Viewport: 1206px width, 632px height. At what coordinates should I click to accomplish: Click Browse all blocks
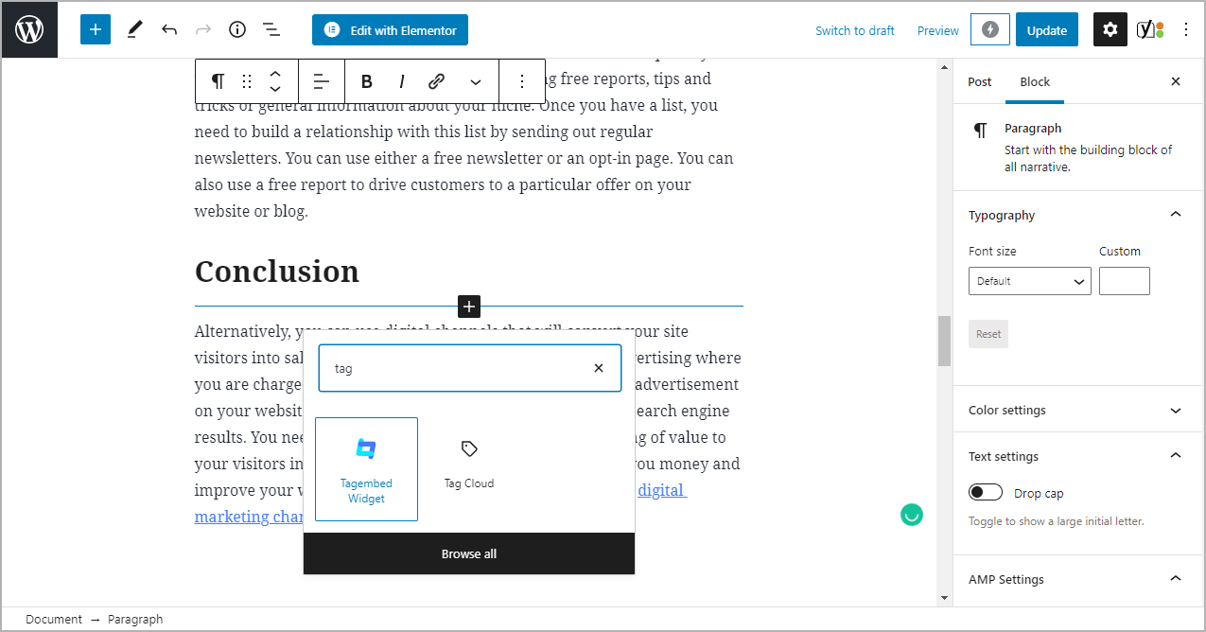click(x=469, y=553)
